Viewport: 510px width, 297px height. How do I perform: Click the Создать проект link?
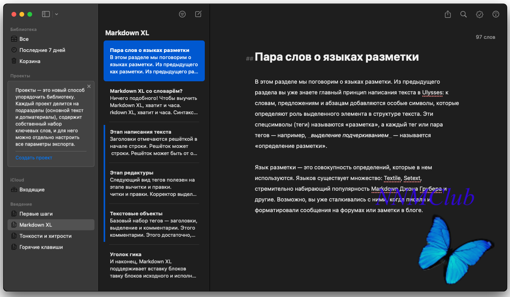[x=34, y=158]
